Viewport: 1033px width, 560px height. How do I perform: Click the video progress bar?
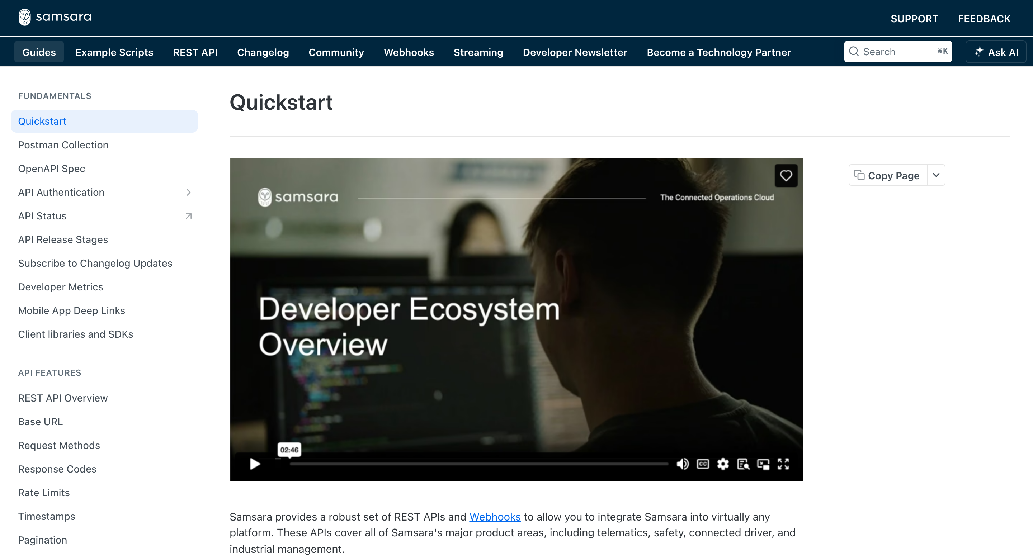[479, 464]
